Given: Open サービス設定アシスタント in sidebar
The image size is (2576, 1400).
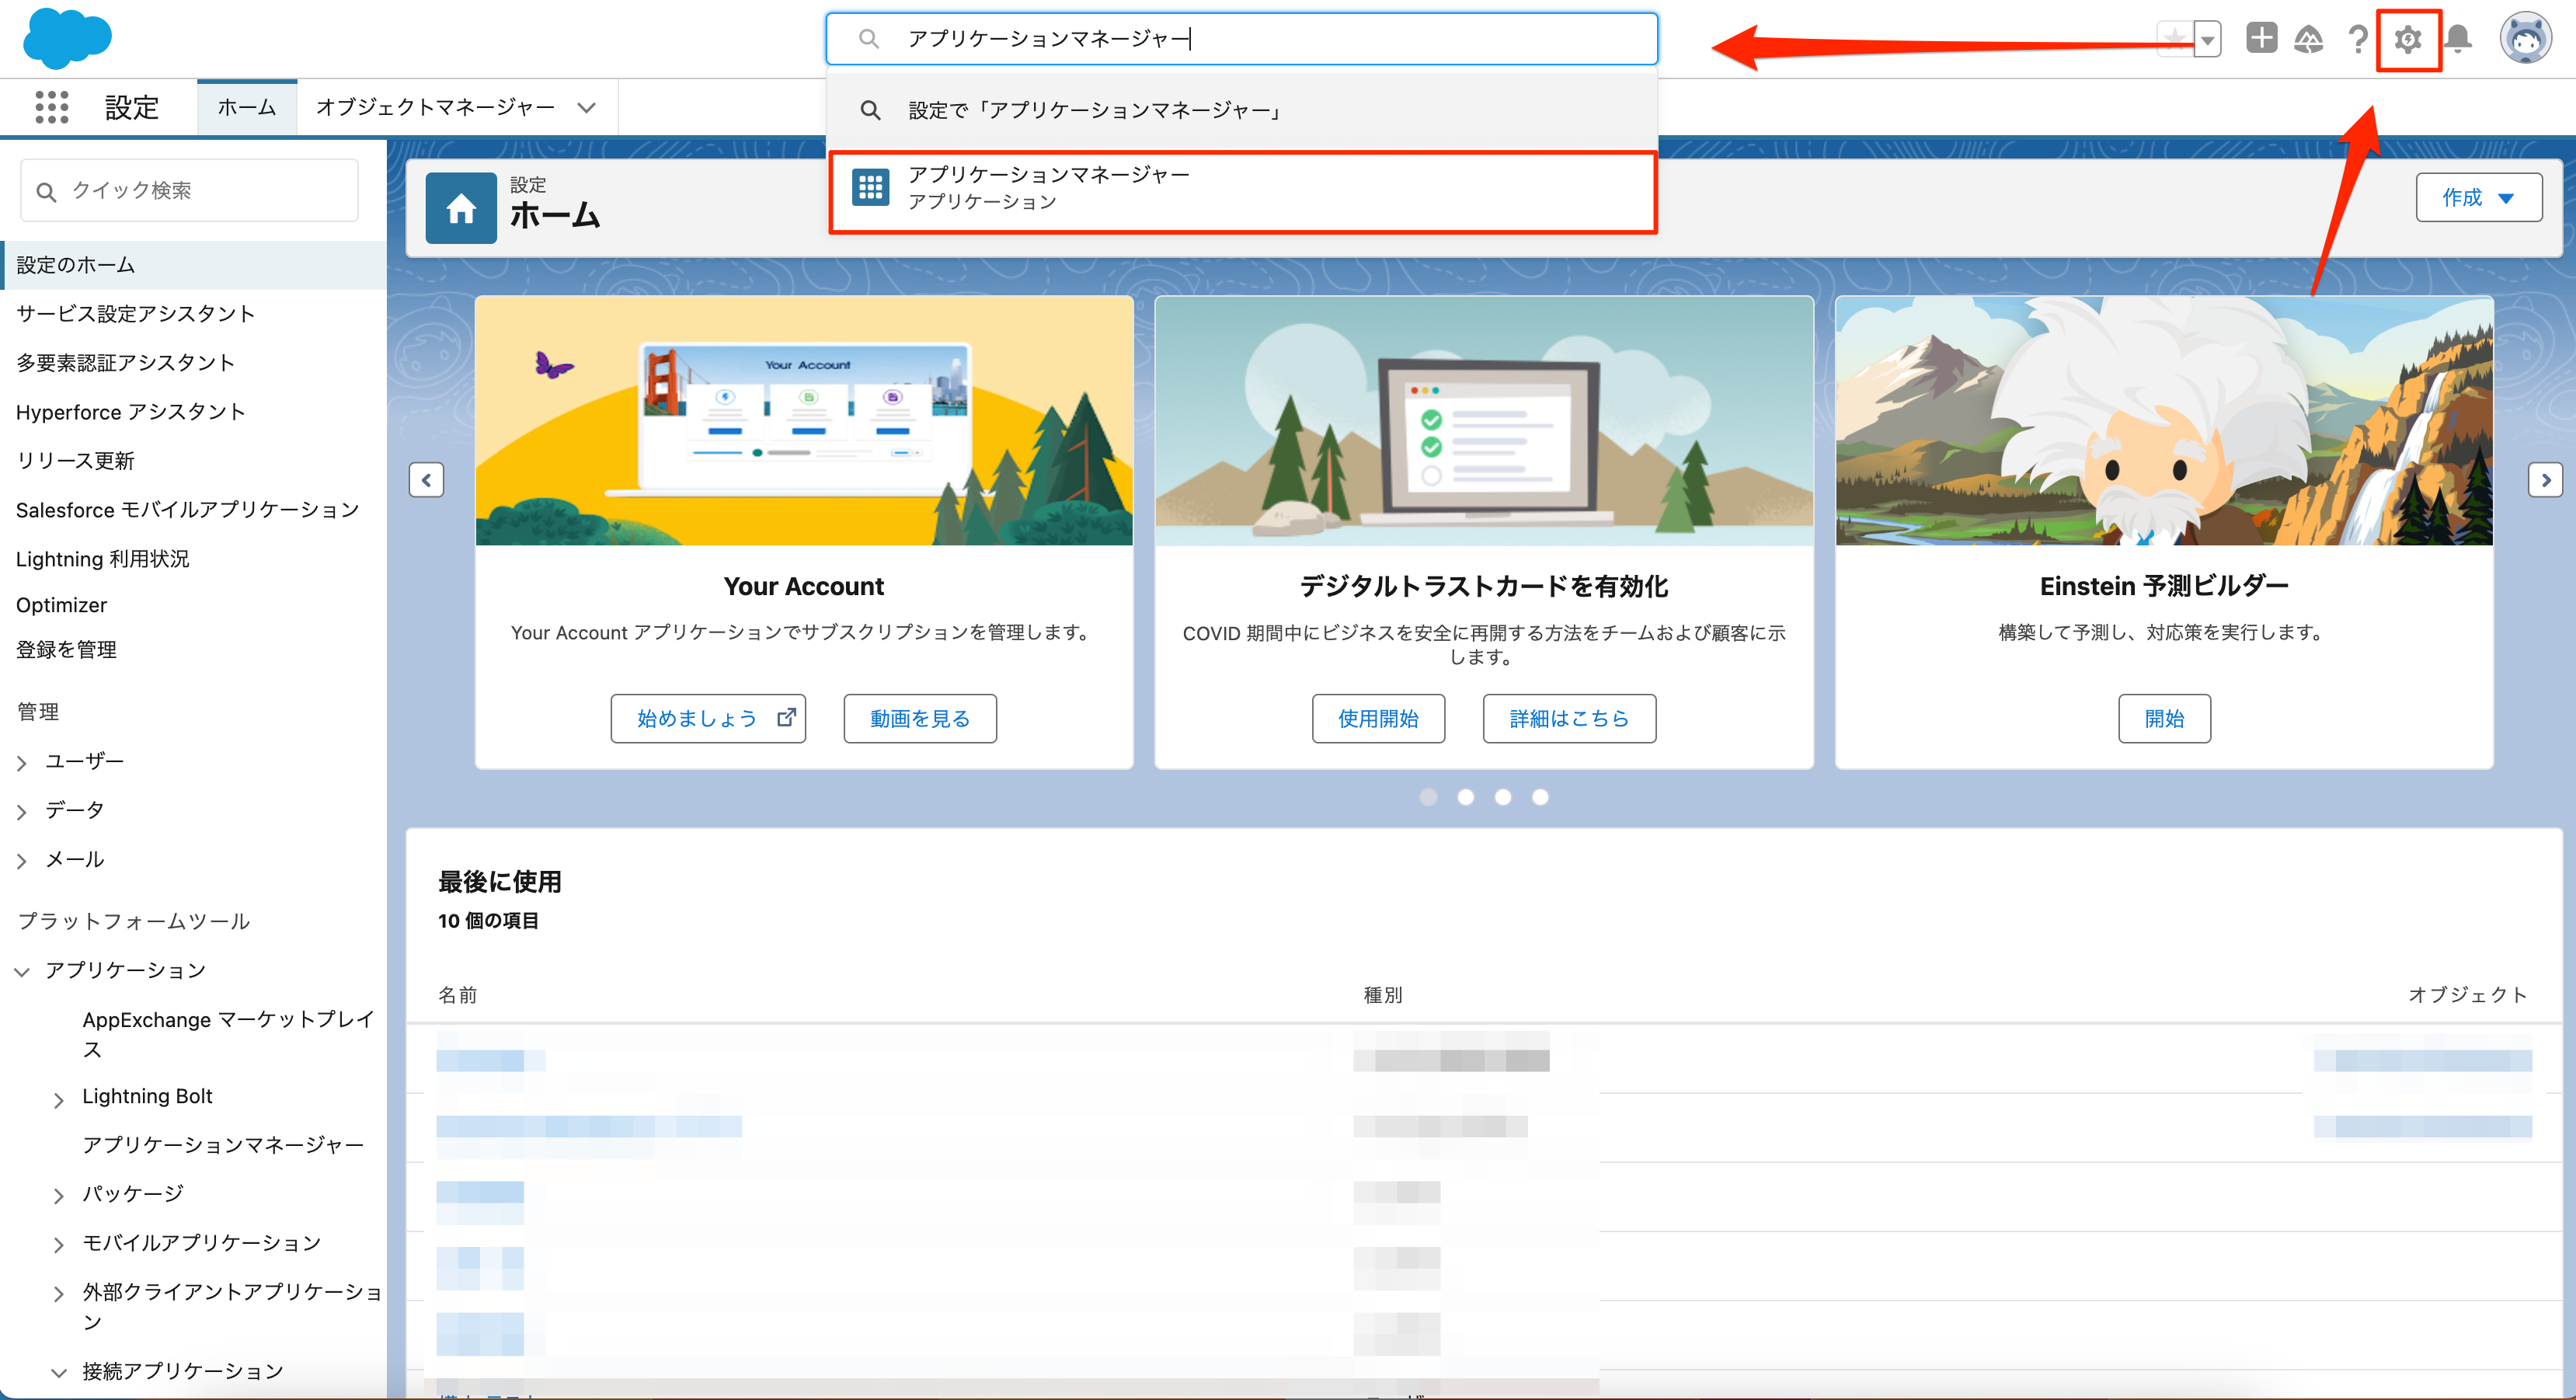Looking at the screenshot, I should pos(135,314).
